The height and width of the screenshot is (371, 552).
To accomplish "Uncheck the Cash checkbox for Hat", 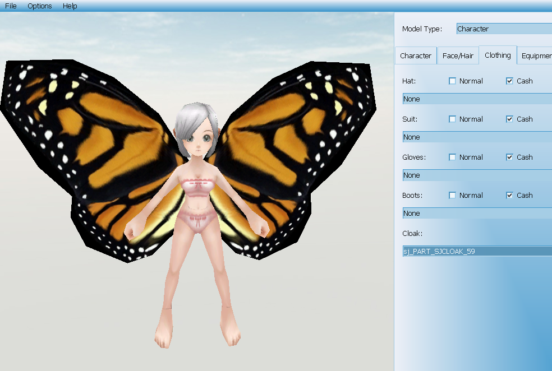I will click(510, 81).
